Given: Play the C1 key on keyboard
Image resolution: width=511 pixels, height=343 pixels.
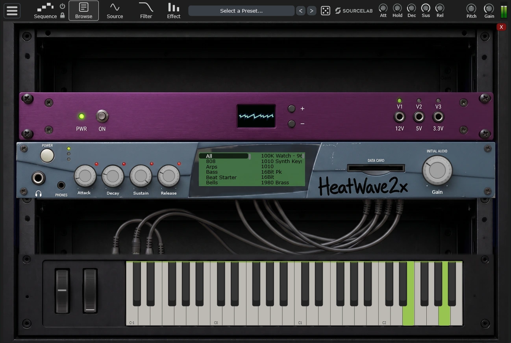Looking at the screenshot, I should [300, 315].
